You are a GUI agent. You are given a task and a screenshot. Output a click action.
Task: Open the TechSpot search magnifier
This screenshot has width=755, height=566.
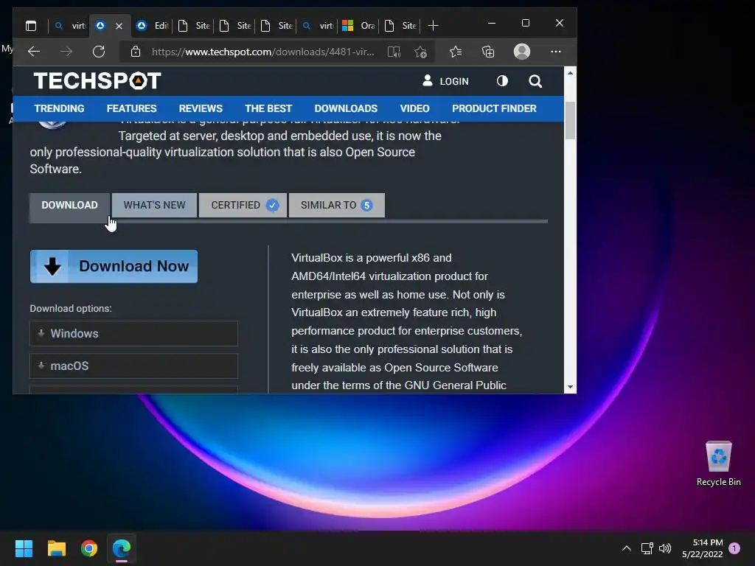click(x=535, y=81)
